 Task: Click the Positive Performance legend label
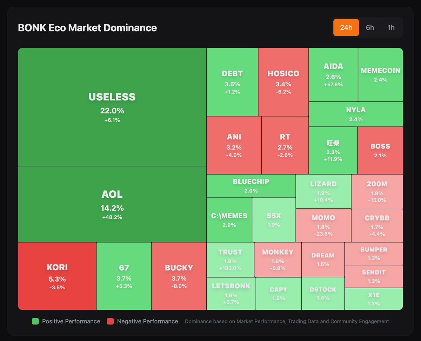71,321
